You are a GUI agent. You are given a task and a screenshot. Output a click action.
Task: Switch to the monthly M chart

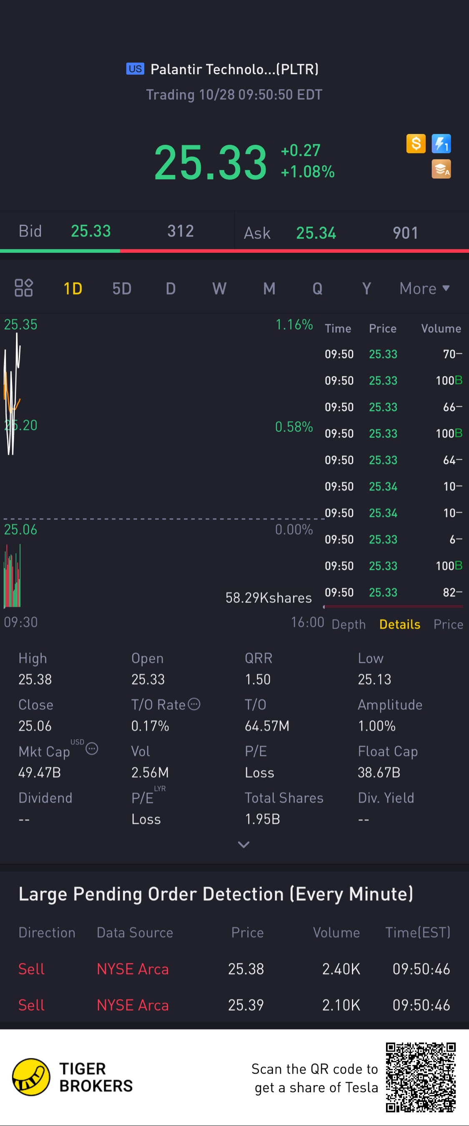[x=269, y=289]
